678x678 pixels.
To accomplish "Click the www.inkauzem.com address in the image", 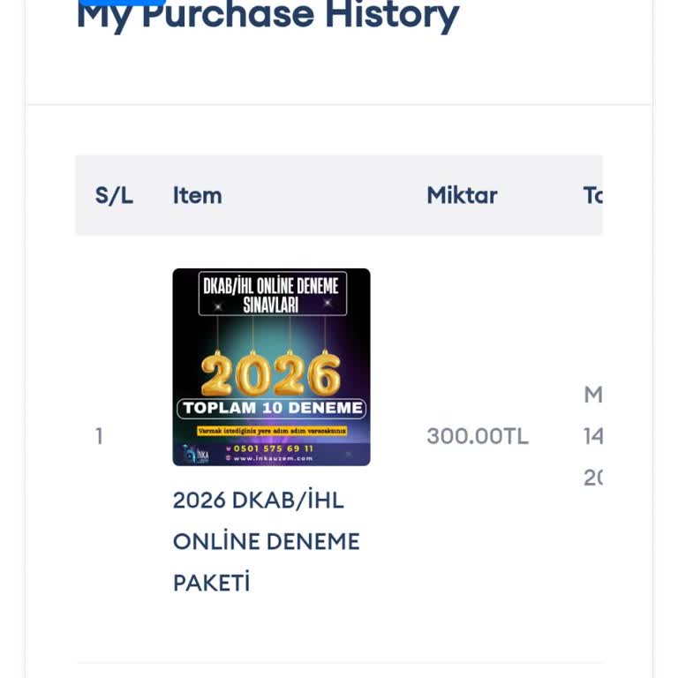I will pyautogui.click(x=273, y=458).
